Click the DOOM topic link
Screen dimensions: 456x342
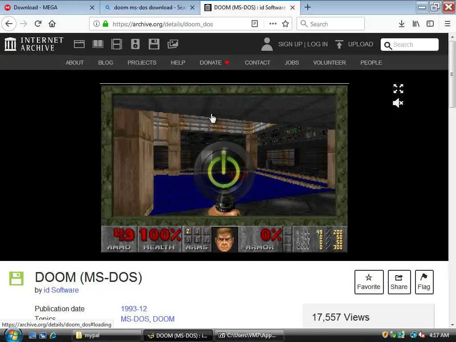point(164,319)
